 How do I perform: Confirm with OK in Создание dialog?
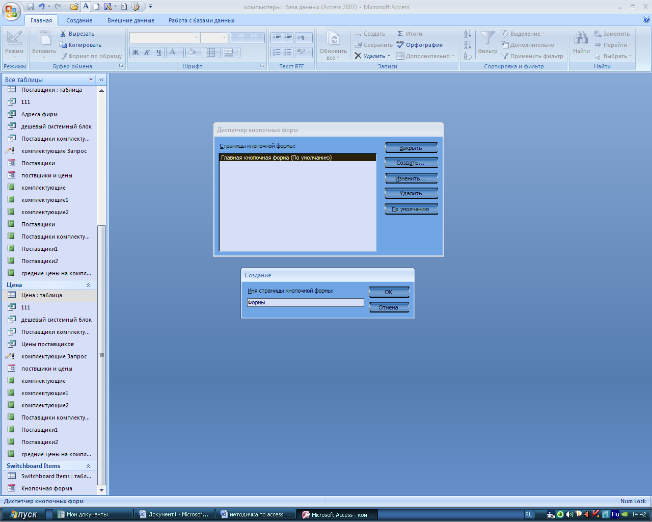[389, 292]
